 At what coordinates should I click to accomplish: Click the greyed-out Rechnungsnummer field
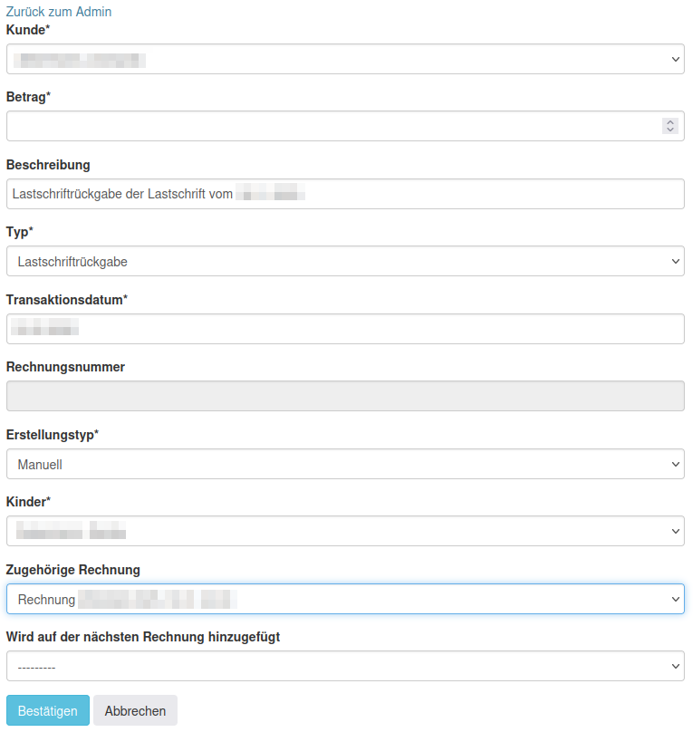point(344,396)
